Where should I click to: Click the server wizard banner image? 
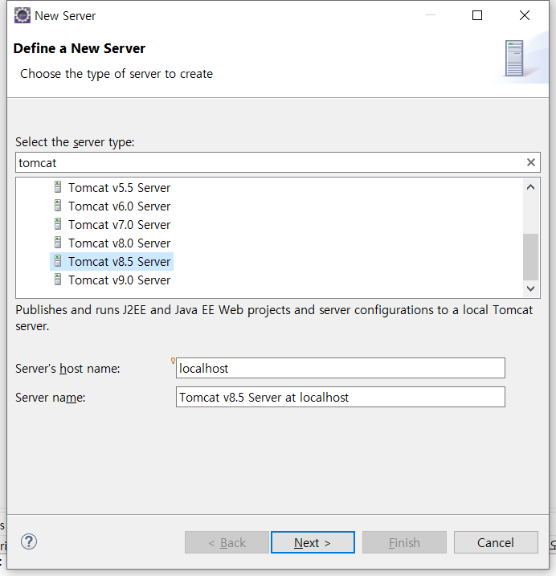520,58
